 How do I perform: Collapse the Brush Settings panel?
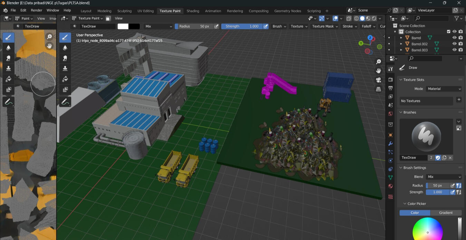pyautogui.click(x=401, y=167)
